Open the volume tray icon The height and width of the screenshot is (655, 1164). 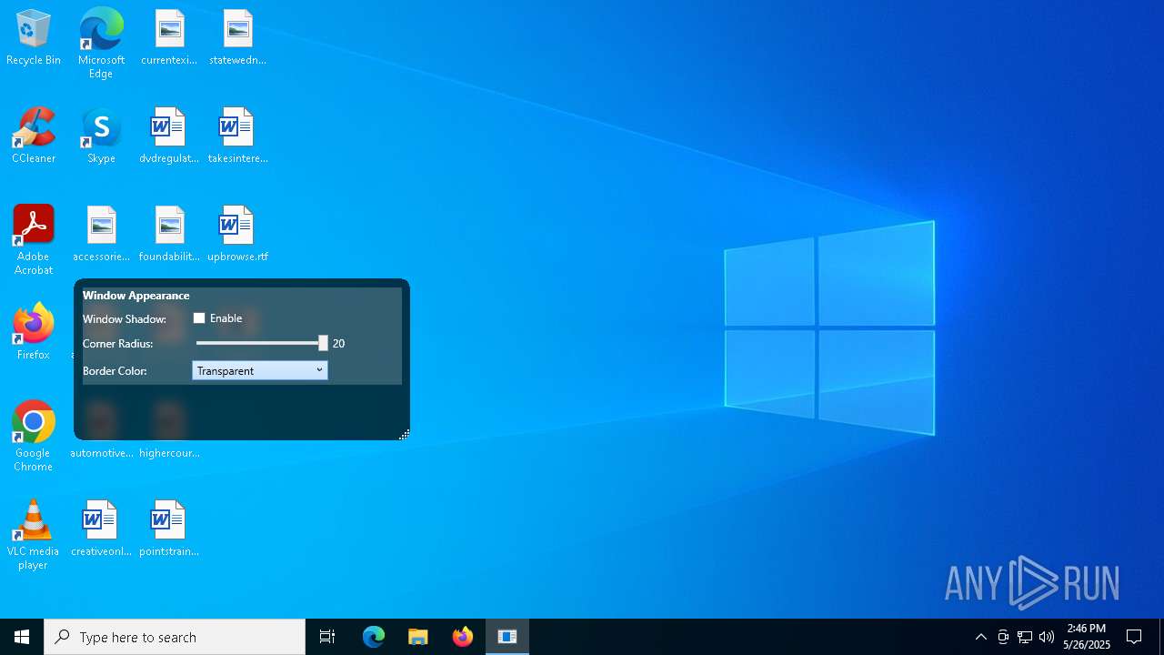(1047, 637)
